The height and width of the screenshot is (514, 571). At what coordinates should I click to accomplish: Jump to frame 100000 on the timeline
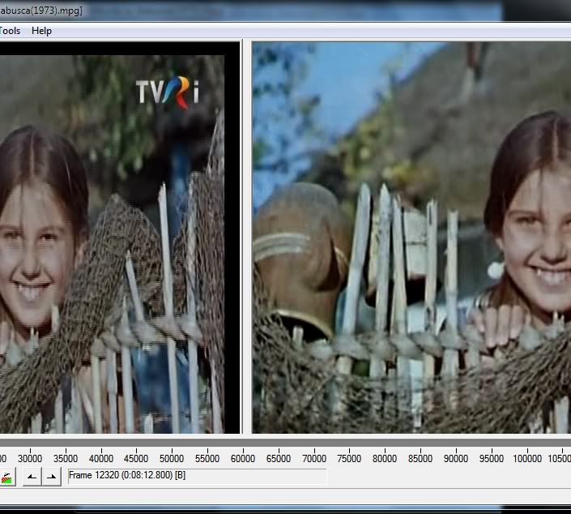coord(527,458)
